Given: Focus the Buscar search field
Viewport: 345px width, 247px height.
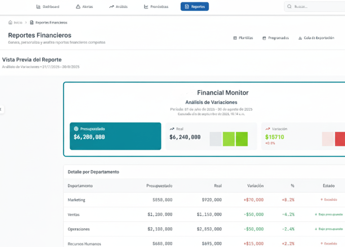Looking at the screenshot, I should click(x=314, y=7).
